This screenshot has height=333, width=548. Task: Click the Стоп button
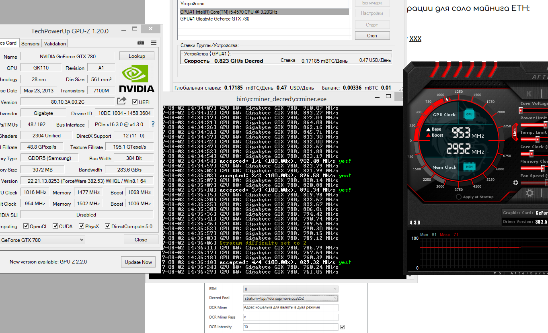click(372, 36)
